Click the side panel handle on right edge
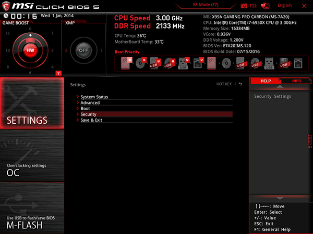The height and width of the screenshot is (234, 313). coord(309,141)
